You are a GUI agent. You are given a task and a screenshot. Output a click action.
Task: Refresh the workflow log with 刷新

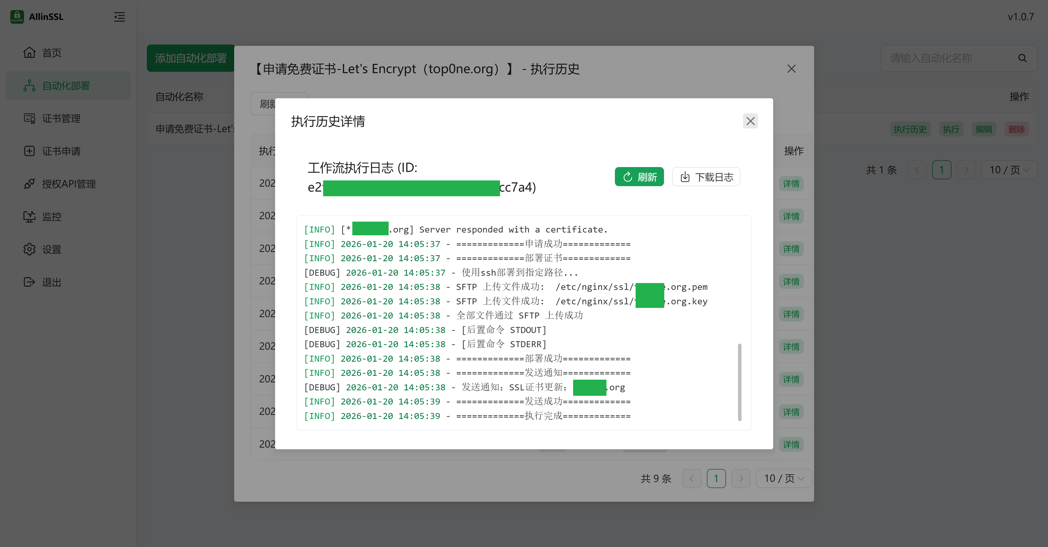pyautogui.click(x=639, y=177)
